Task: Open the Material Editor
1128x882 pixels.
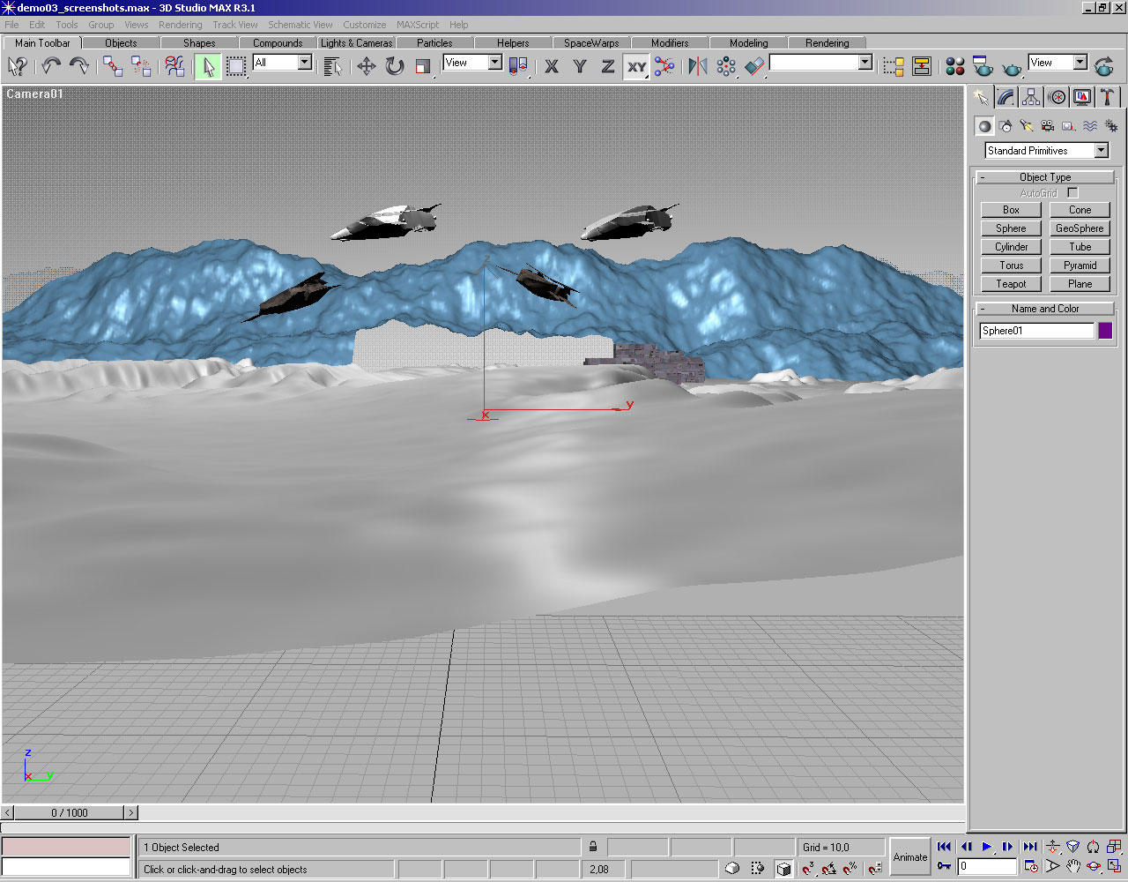Action: (x=954, y=66)
